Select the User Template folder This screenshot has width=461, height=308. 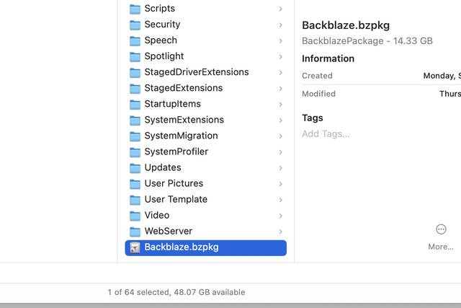(x=176, y=199)
